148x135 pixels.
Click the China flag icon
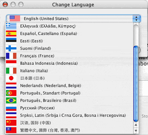coord(11,123)
